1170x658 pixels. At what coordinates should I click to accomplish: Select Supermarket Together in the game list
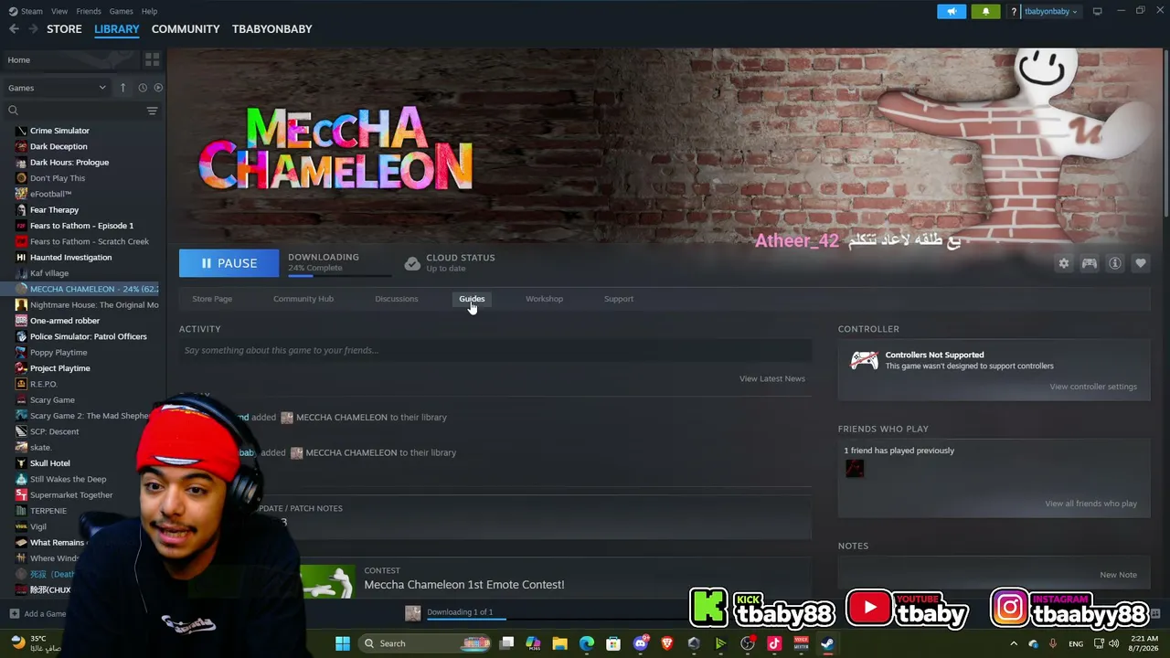click(71, 495)
